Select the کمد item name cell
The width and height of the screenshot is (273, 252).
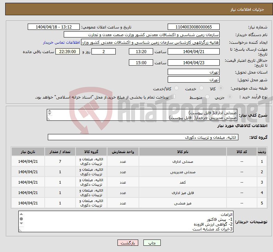[183, 183]
